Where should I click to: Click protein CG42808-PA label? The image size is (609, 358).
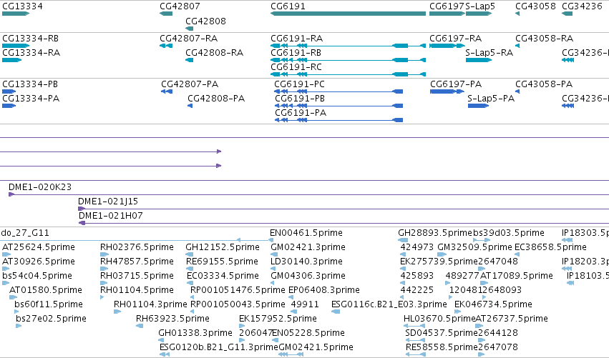pyautogui.click(x=216, y=99)
